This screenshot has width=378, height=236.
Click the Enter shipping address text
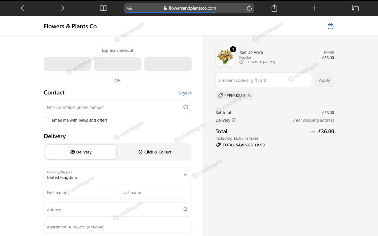coord(313,120)
